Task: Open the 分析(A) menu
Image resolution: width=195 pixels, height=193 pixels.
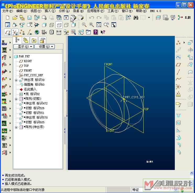Action: 64,11
